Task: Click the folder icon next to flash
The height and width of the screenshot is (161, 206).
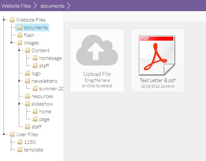Action: click(20, 35)
